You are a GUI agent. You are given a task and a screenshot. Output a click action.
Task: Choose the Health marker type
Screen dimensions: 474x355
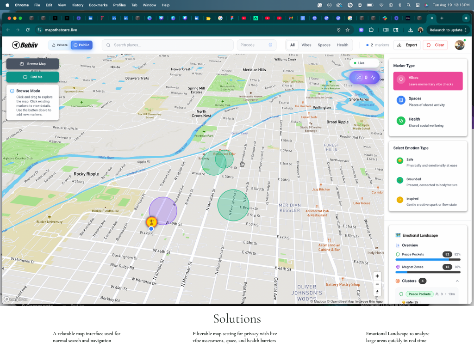click(x=428, y=122)
